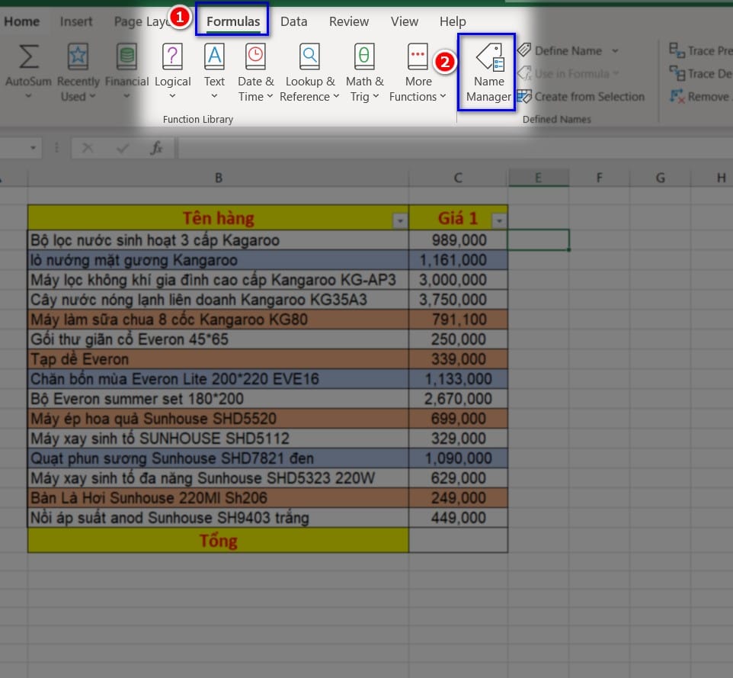Viewport: 733px width, 678px height.
Task: Select the Insert Function fx button
Action: click(x=158, y=148)
